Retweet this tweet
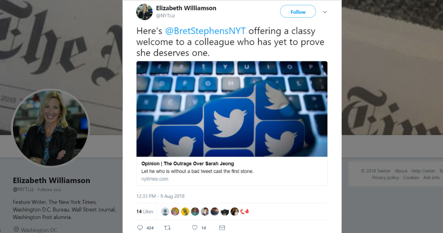The image size is (443, 233). click(x=167, y=228)
